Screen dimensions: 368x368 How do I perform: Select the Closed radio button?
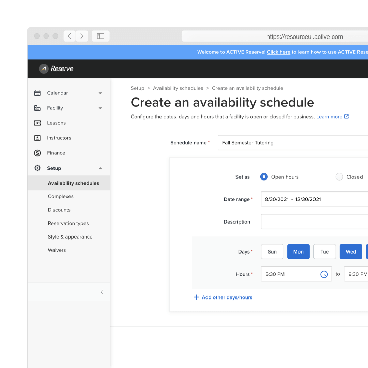(339, 177)
